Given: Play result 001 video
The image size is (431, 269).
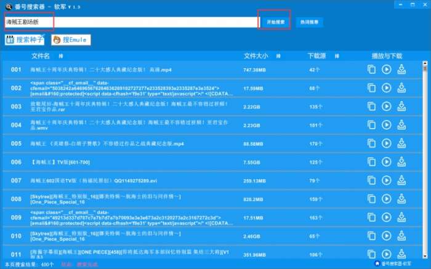Looking at the screenshot, I should coord(387,70).
